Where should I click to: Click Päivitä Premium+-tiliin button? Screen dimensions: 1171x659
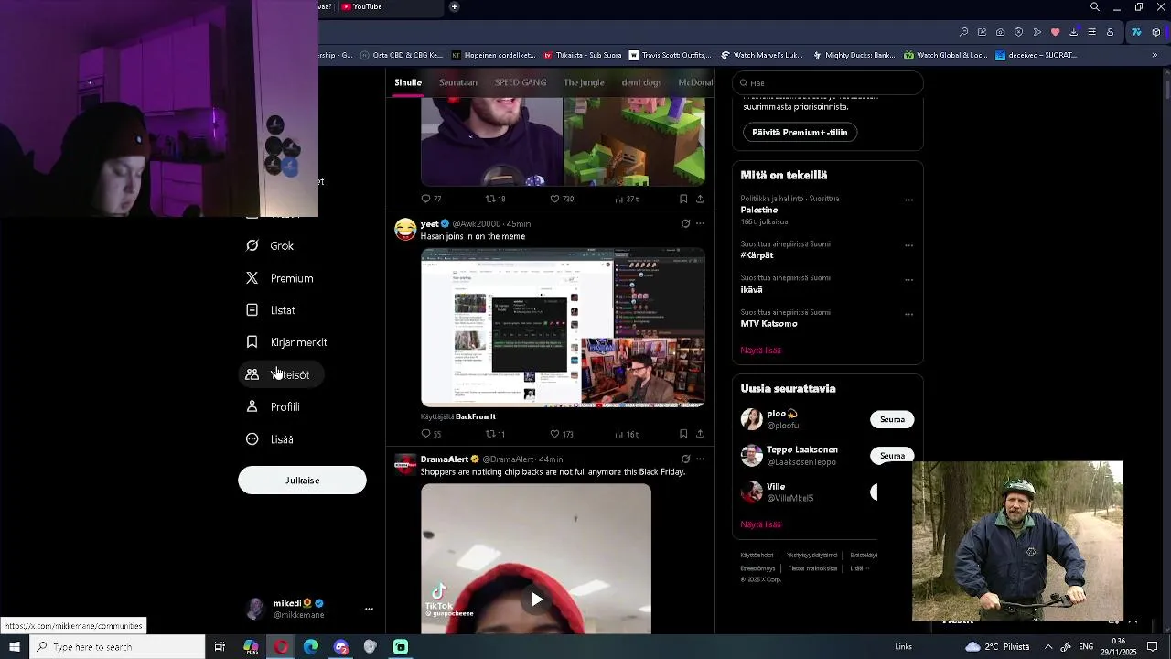(x=800, y=133)
